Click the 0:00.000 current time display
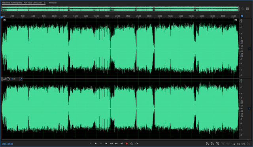253x147 pixels. pyautogui.click(x=7, y=144)
